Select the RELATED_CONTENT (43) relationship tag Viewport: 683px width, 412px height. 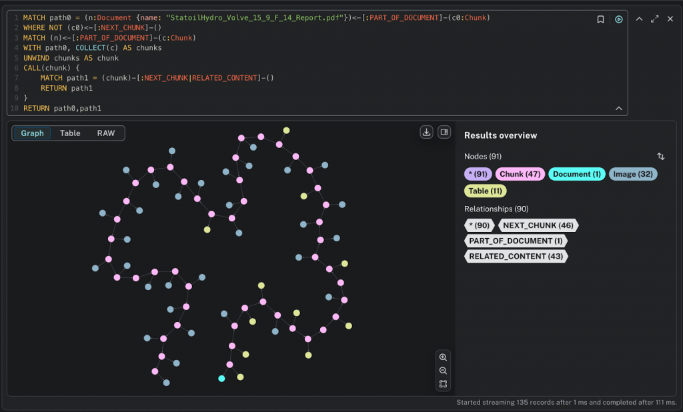516,257
